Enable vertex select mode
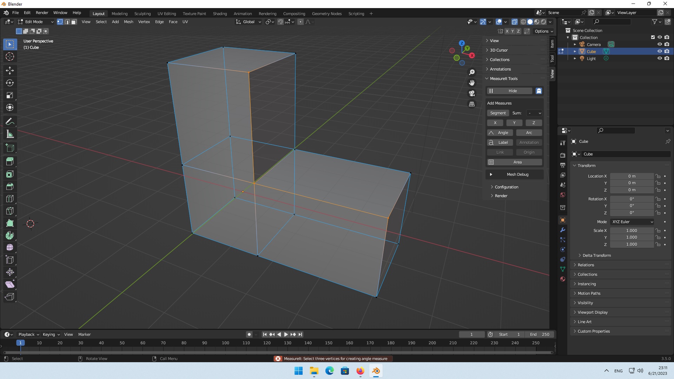This screenshot has height=379, width=674. point(60,22)
